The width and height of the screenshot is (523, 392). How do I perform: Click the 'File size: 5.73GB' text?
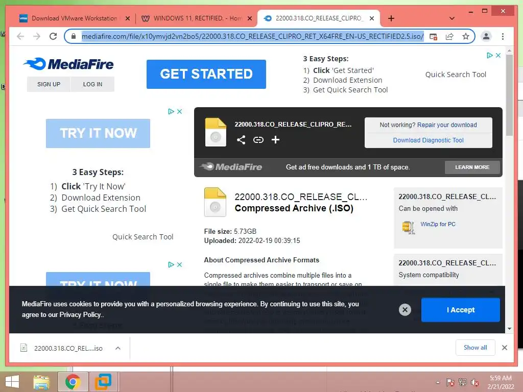pyautogui.click(x=230, y=231)
